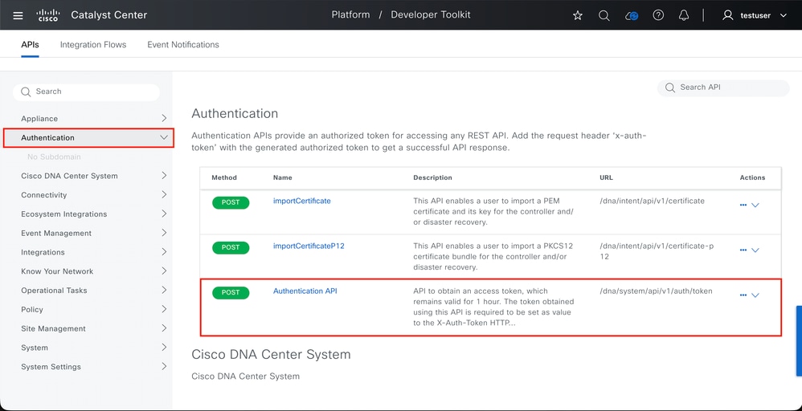Click the sidebar Search field
This screenshot has width=802, height=411.
[87, 92]
